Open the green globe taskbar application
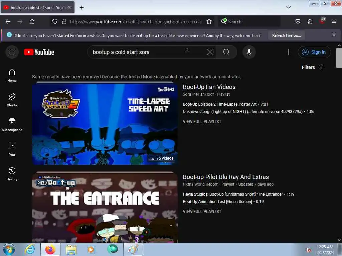 pos(112,249)
